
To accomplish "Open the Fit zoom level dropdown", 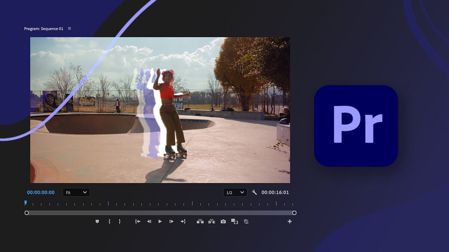I will click(76, 193).
